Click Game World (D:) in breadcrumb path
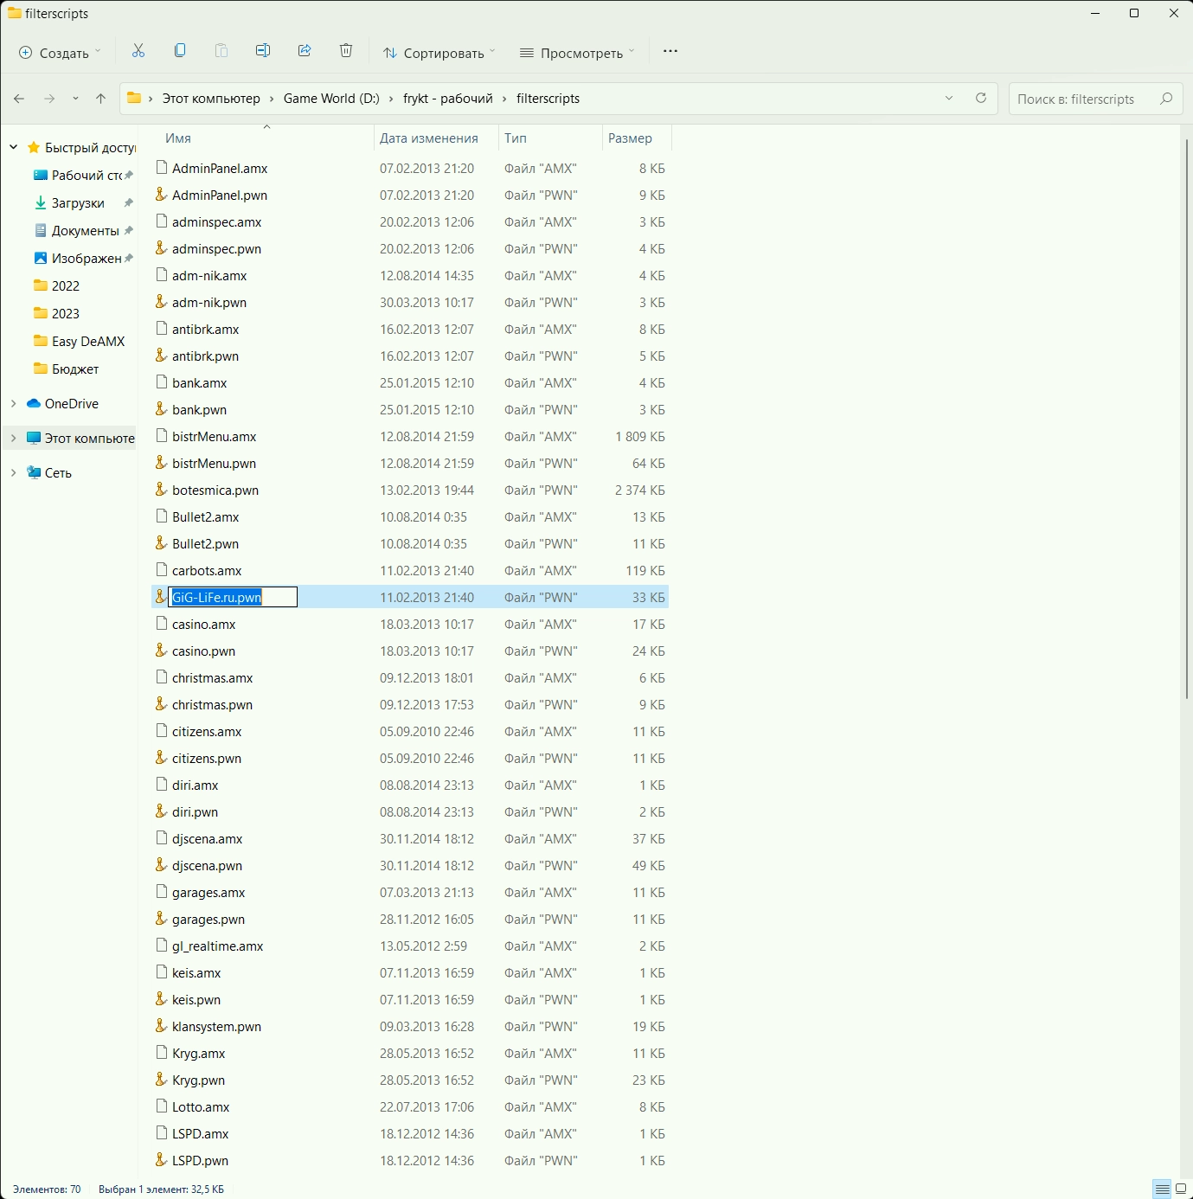 tap(331, 99)
